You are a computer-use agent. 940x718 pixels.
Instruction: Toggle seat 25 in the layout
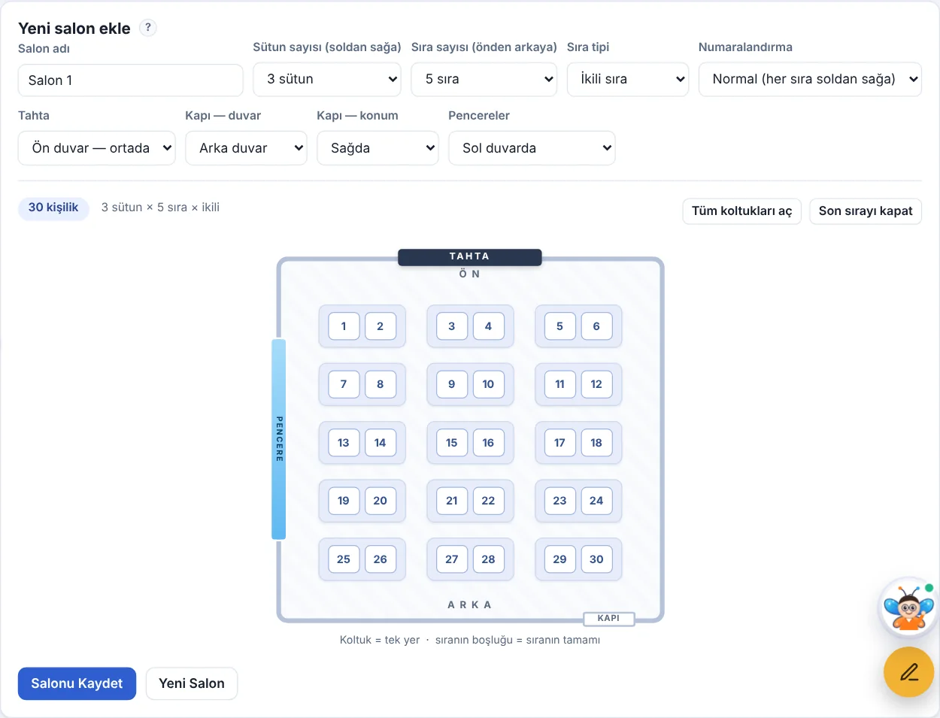pyautogui.click(x=344, y=559)
